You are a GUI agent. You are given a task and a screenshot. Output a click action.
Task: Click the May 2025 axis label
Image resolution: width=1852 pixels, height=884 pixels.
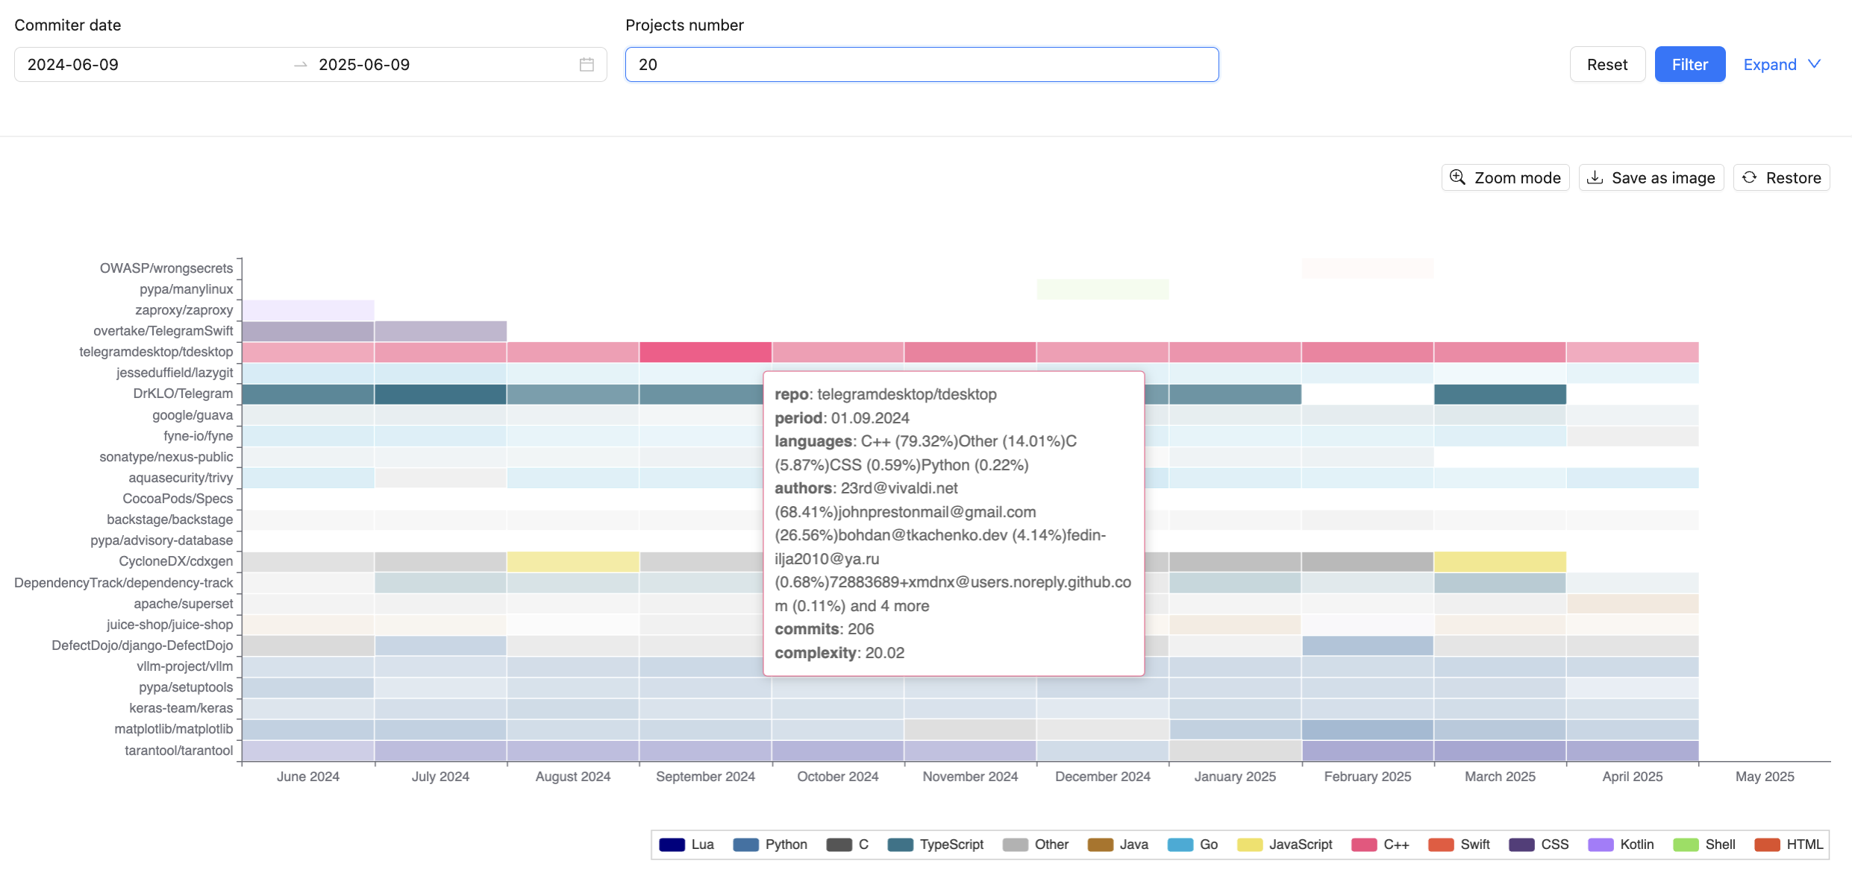click(1765, 777)
